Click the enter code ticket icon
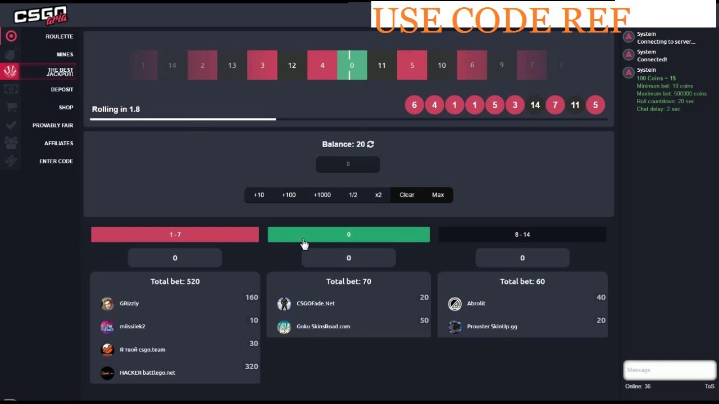This screenshot has height=404, width=719. 11,161
